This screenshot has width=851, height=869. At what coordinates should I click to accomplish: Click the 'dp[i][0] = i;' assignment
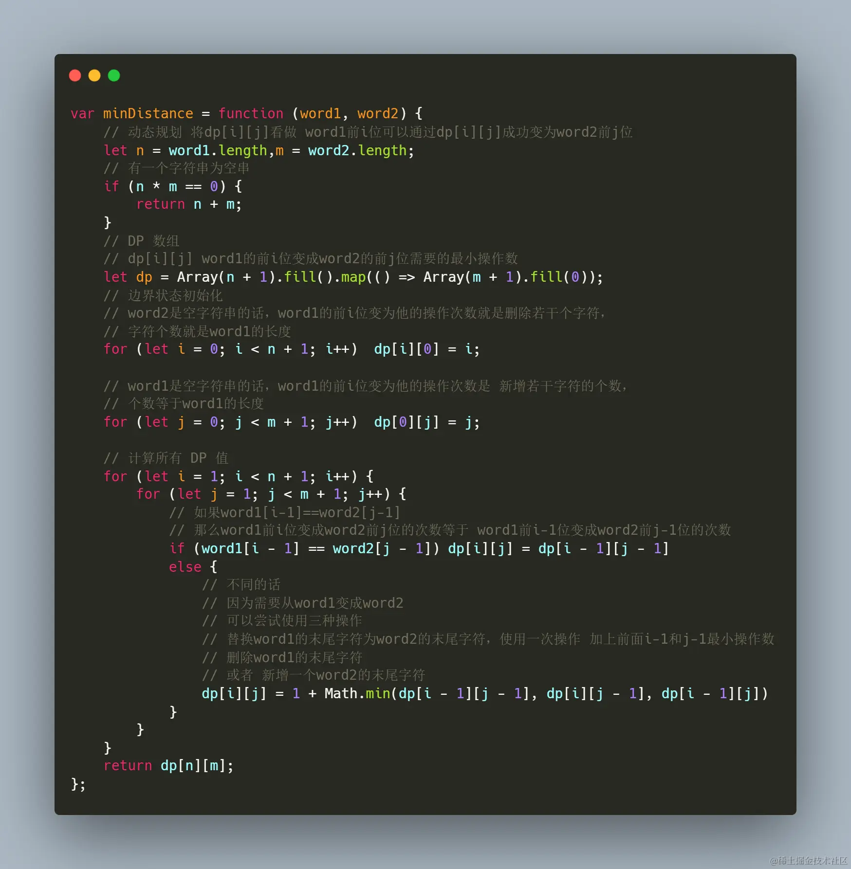point(427,349)
